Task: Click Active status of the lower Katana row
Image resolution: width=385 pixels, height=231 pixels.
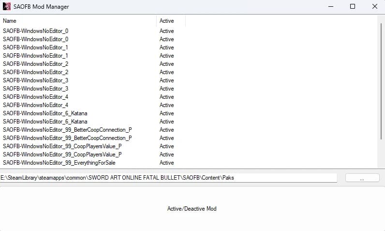Action: tap(167, 122)
